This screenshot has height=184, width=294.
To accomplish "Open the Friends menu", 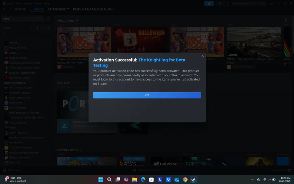I will tap(28, 3).
